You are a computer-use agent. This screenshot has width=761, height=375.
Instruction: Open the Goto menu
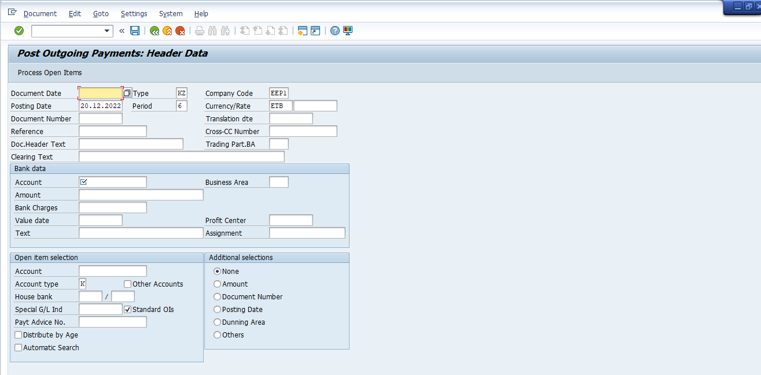coord(101,13)
